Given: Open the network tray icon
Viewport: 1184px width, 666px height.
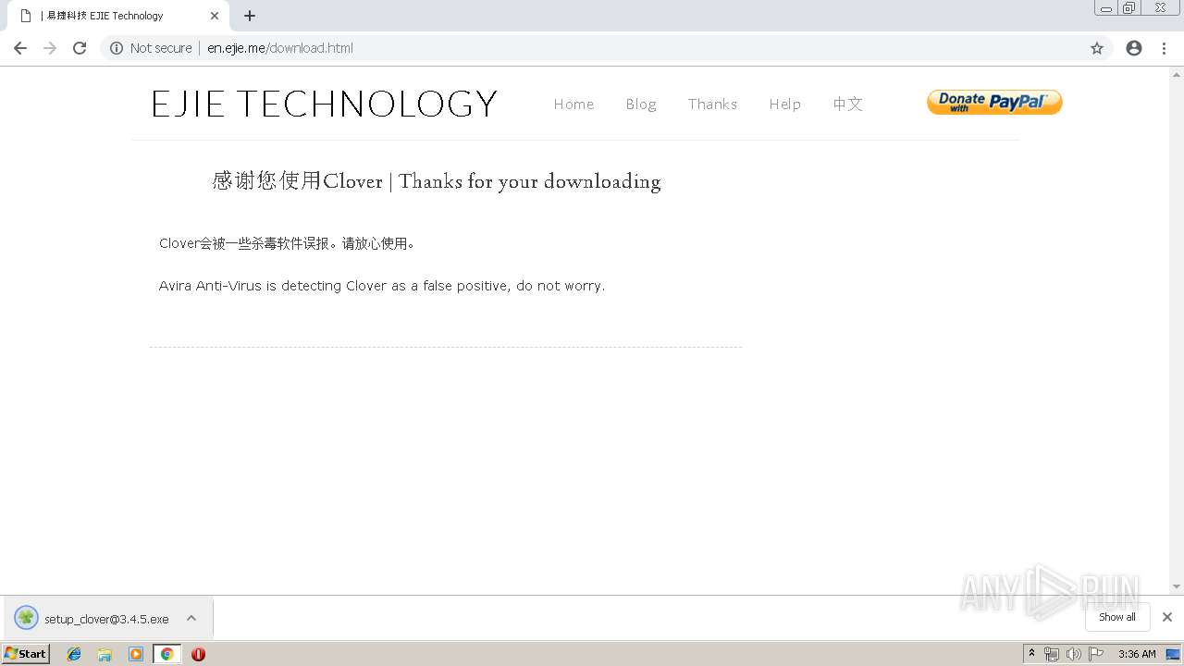Looking at the screenshot, I should (x=1052, y=654).
